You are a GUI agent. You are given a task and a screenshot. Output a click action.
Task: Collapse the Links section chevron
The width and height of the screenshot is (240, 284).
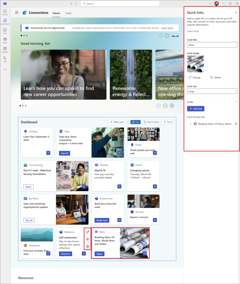[x=236, y=102]
